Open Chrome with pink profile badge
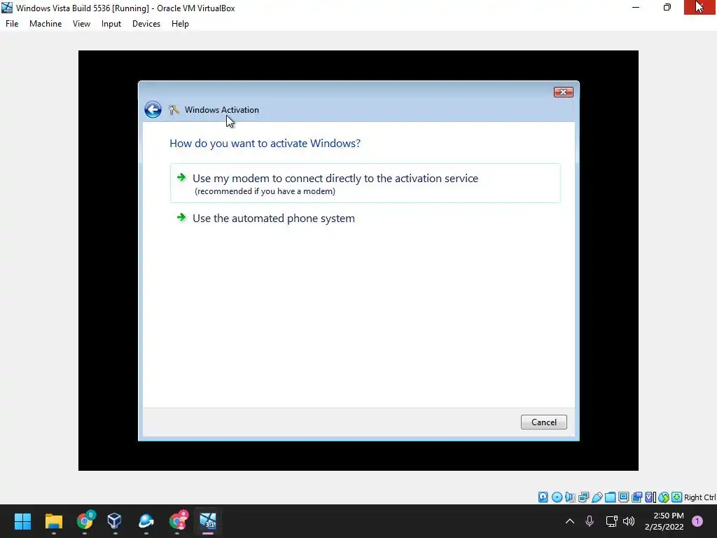717x538 pixels. point(179,520)
